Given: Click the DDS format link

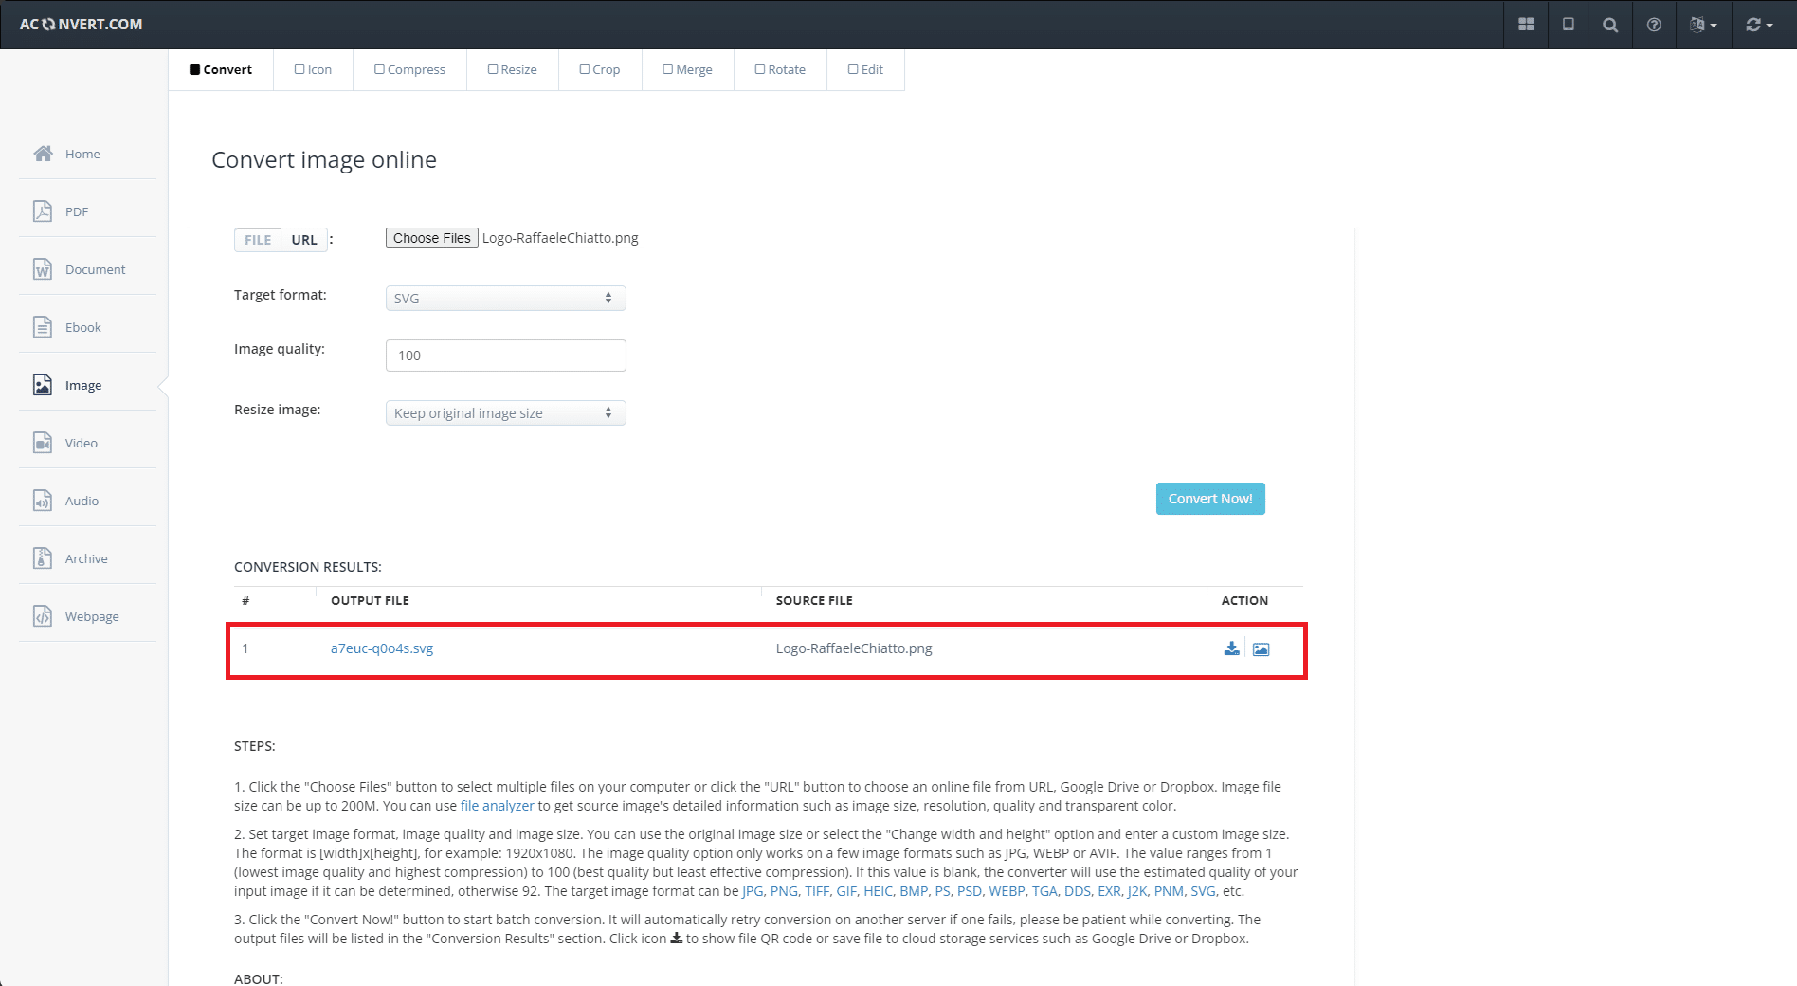Looking at the screenshot, I should (x=1077, y=891).
